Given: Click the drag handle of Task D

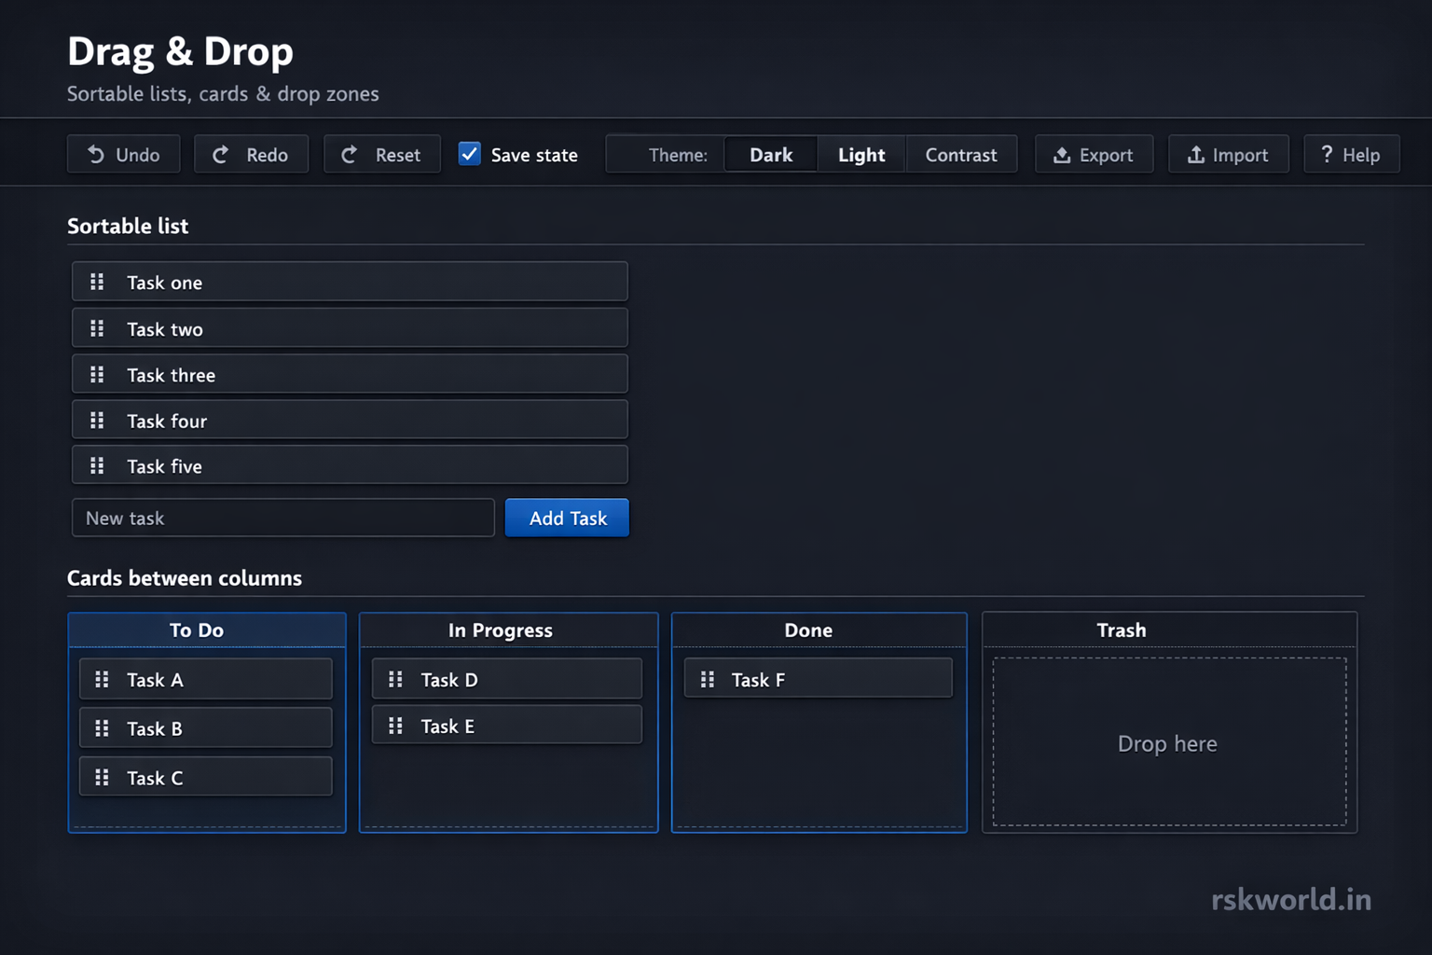Looking at the screenshot, I should [394, 679].
